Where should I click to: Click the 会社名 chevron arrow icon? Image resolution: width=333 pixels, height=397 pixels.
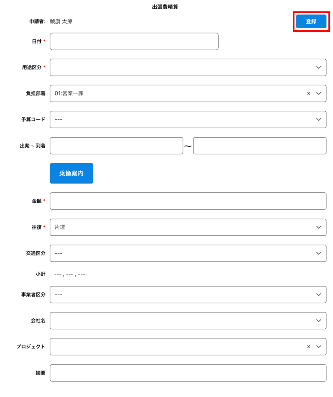[x=319, y=321]
